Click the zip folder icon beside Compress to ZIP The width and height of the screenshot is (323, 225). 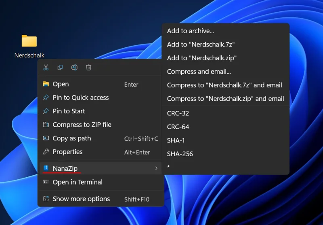pyautogui.click(x=46, y=125)
